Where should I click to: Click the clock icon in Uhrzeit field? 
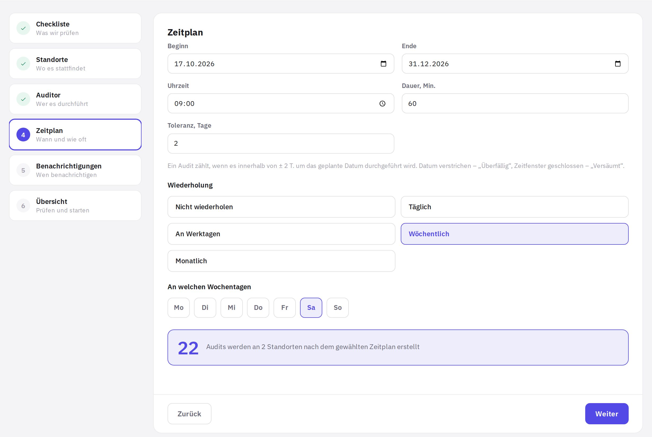coord(382,104)
